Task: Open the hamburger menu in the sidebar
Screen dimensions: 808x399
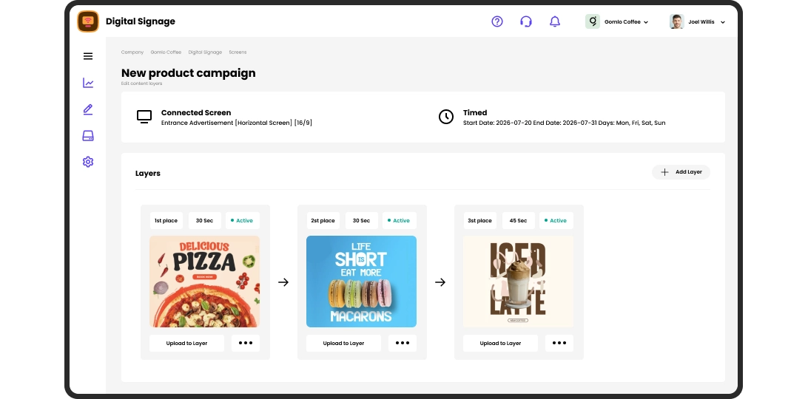Action: [x=88, y=56]
